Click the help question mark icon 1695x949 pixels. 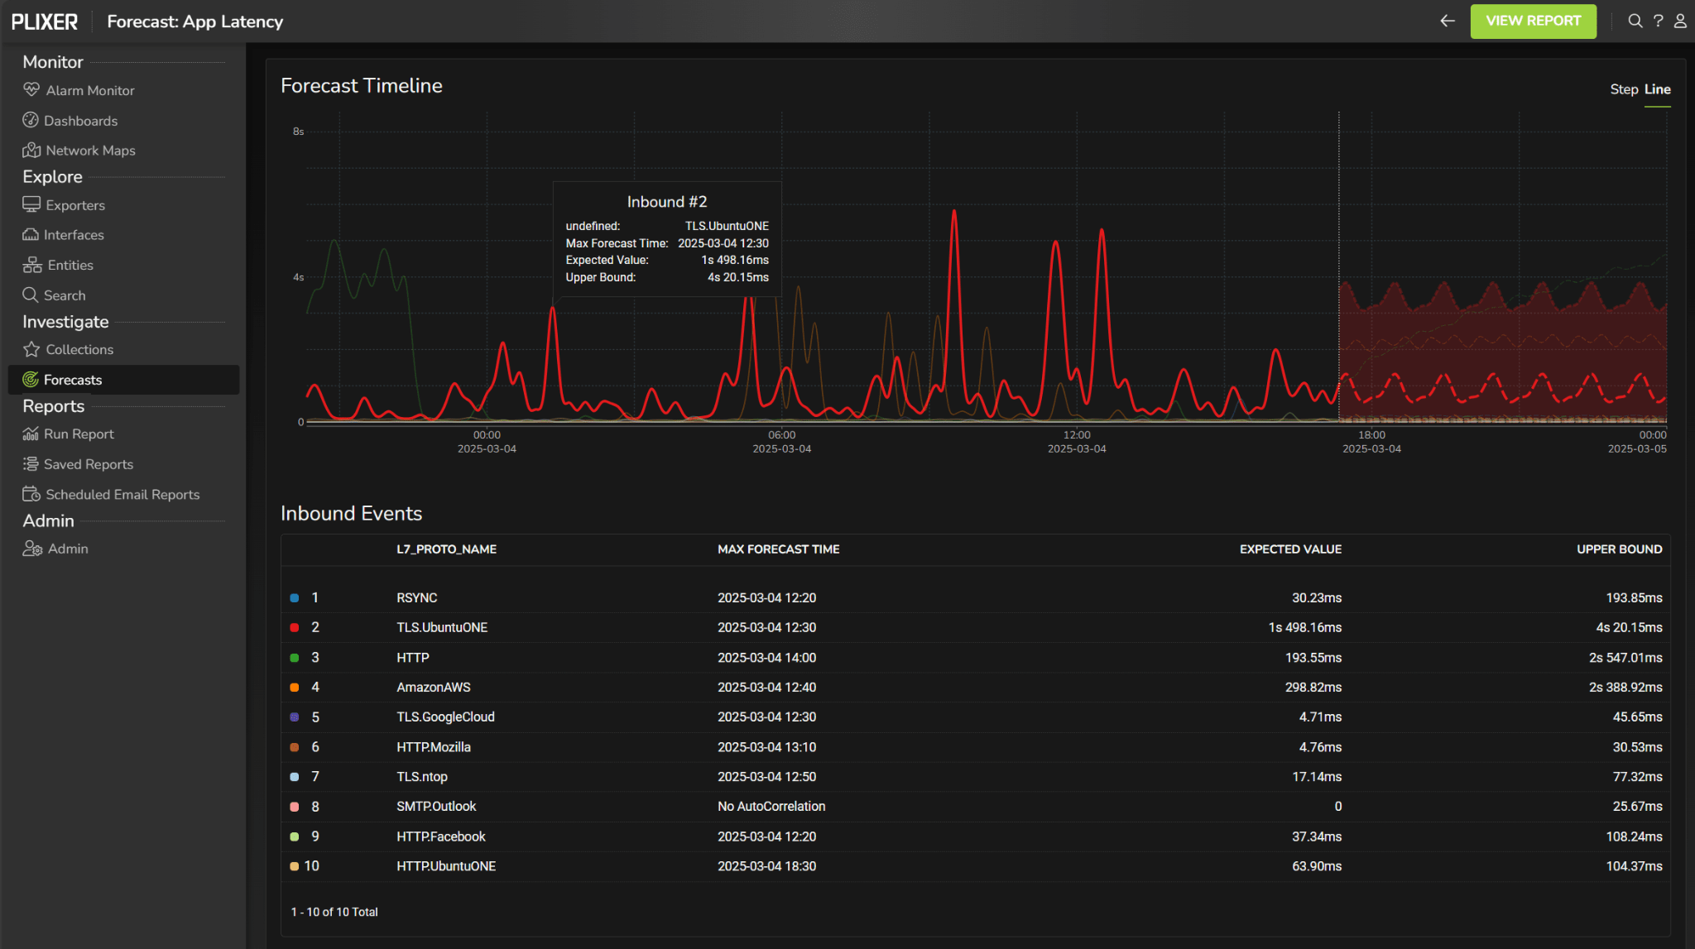[x=1657, y=21]
